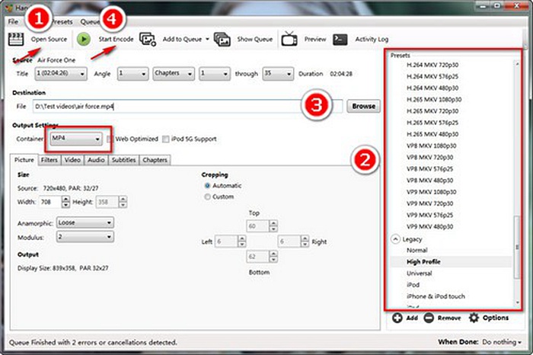Select preset VP8 MKV 576p25
This screenshot has width=533, height=355.
click(429, 169)
